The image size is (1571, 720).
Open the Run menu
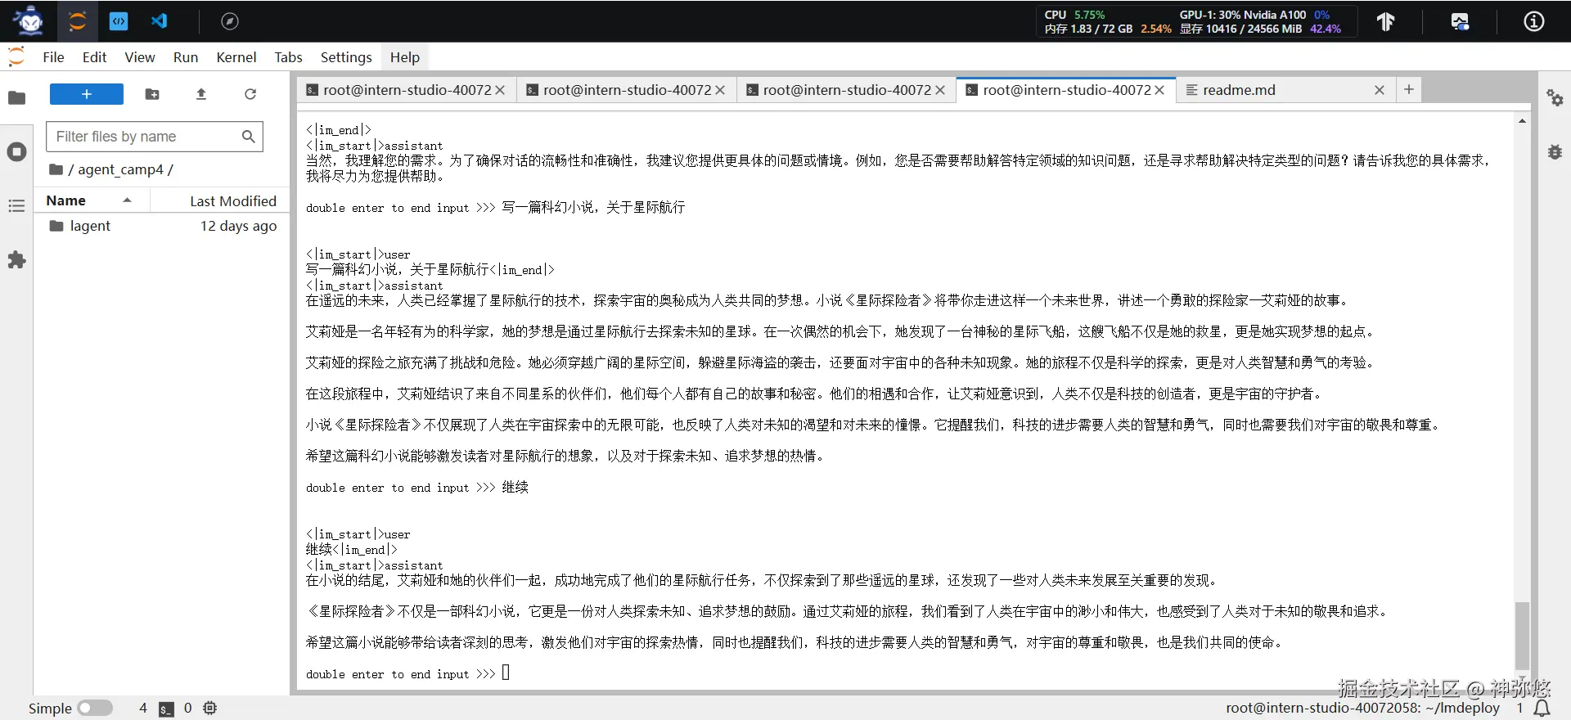(186, 57)
